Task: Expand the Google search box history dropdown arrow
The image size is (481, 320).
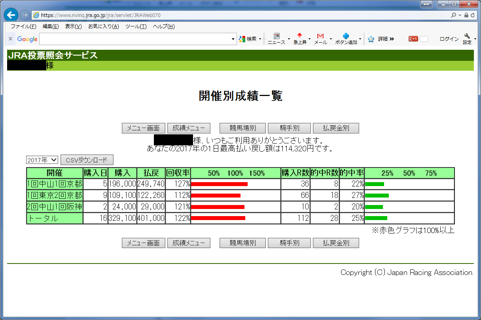Action: [233, 39]
